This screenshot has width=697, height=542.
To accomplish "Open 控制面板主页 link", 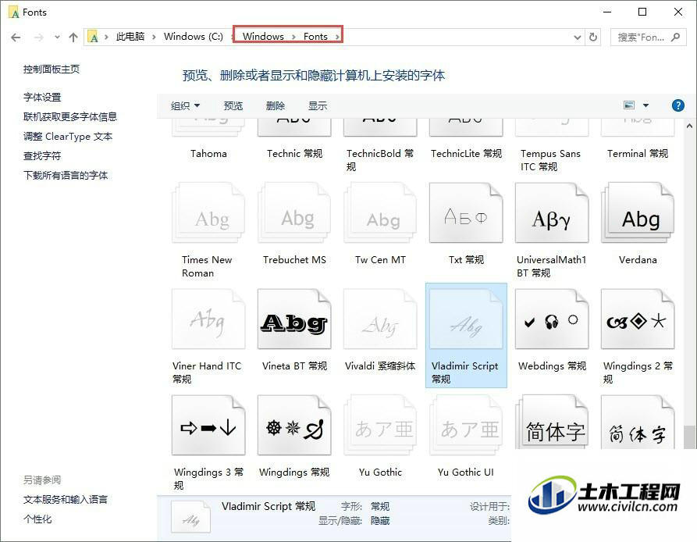I will pos(51,69).
